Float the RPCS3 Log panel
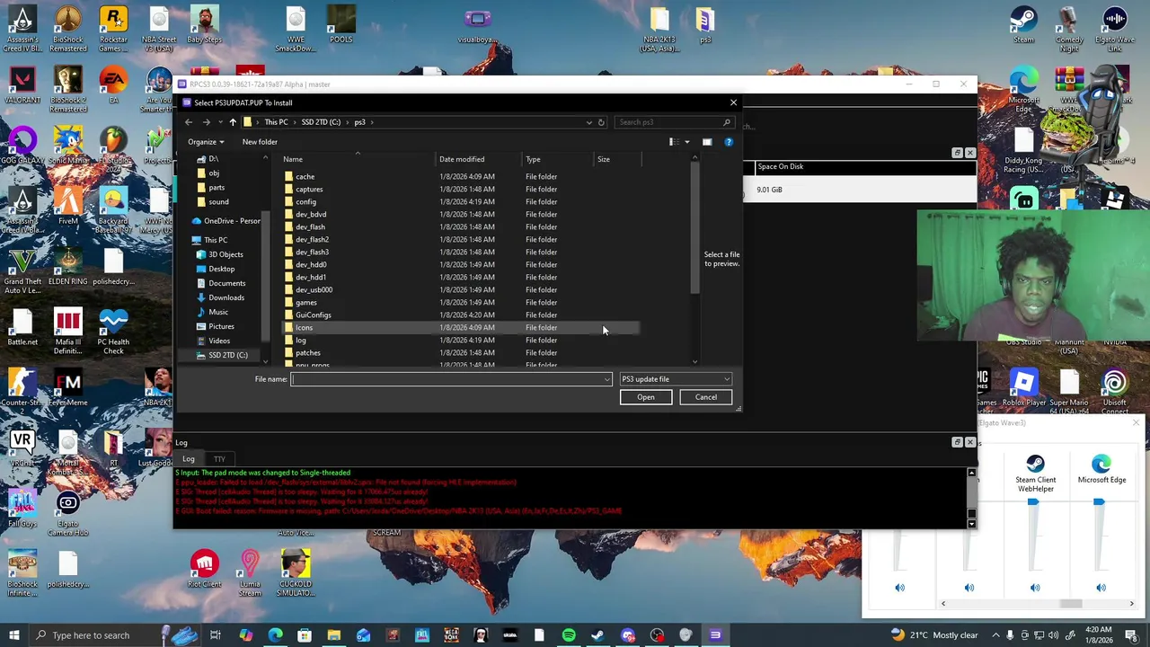The image size is (1150, 647). point(957,442)
